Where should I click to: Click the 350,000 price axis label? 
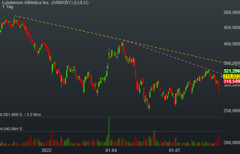click(231, 63)
